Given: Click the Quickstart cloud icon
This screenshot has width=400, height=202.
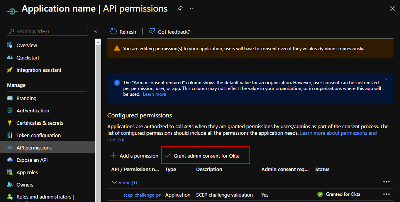Looking at the screenshot, I should (10, 58).
